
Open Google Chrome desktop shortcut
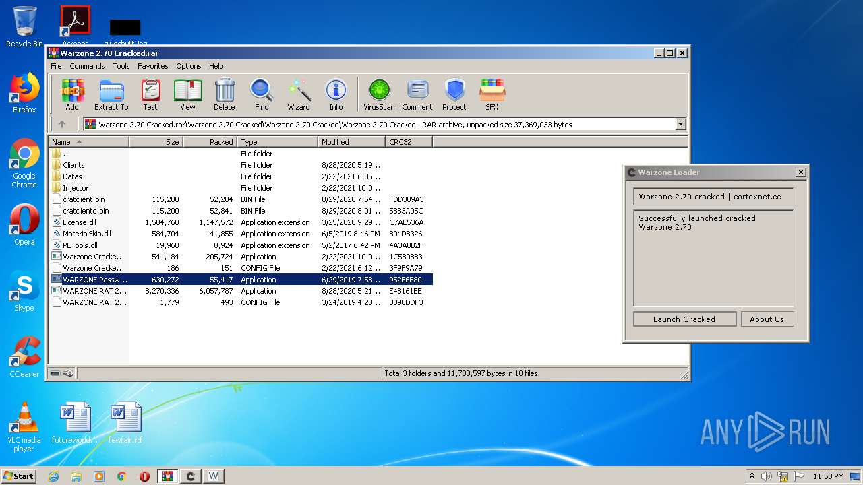click(x=24, y=164)
